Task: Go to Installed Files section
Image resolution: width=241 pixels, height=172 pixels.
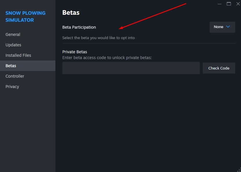Action: (x=18, y=55)
